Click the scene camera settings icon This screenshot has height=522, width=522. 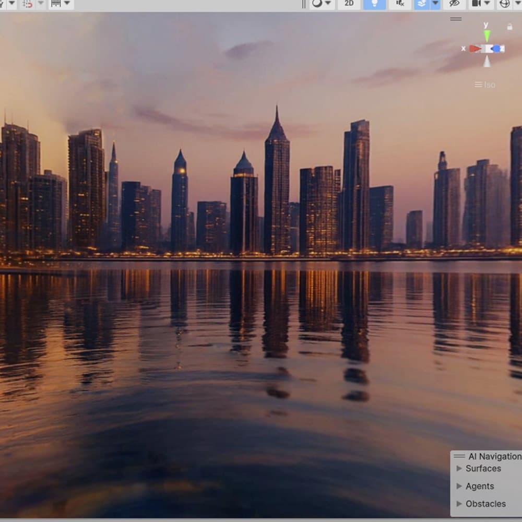point(476,4)
